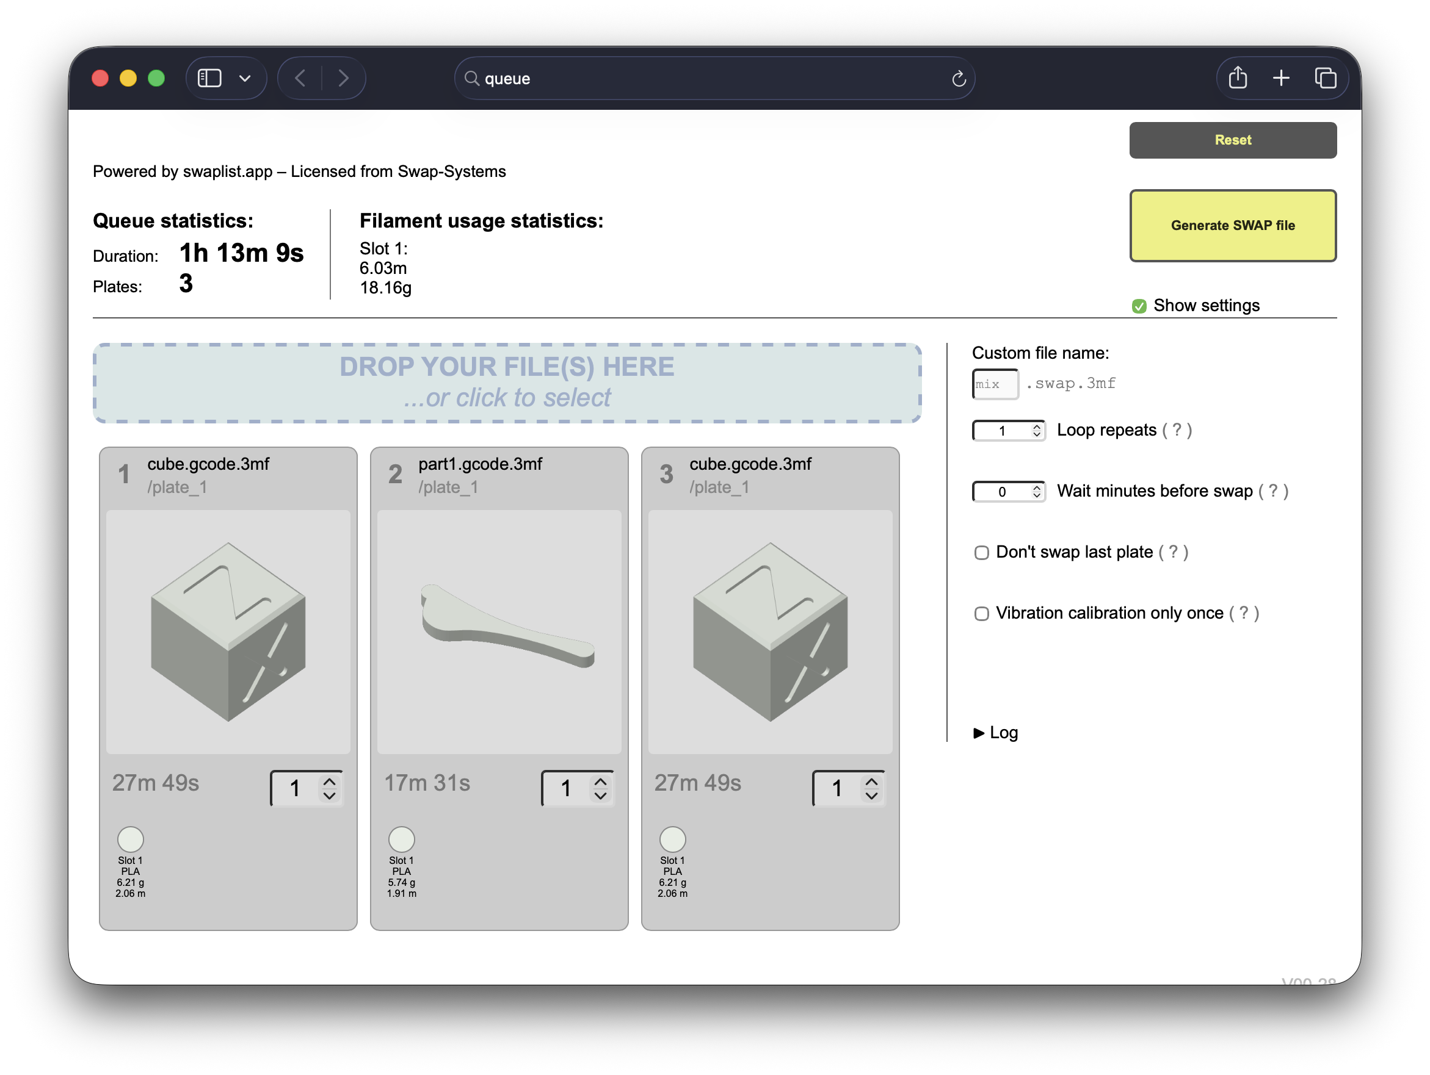Click the .swap.3mf file extension label
The width and height of the screenshot is (1430, 1075).
(1070, 384)
